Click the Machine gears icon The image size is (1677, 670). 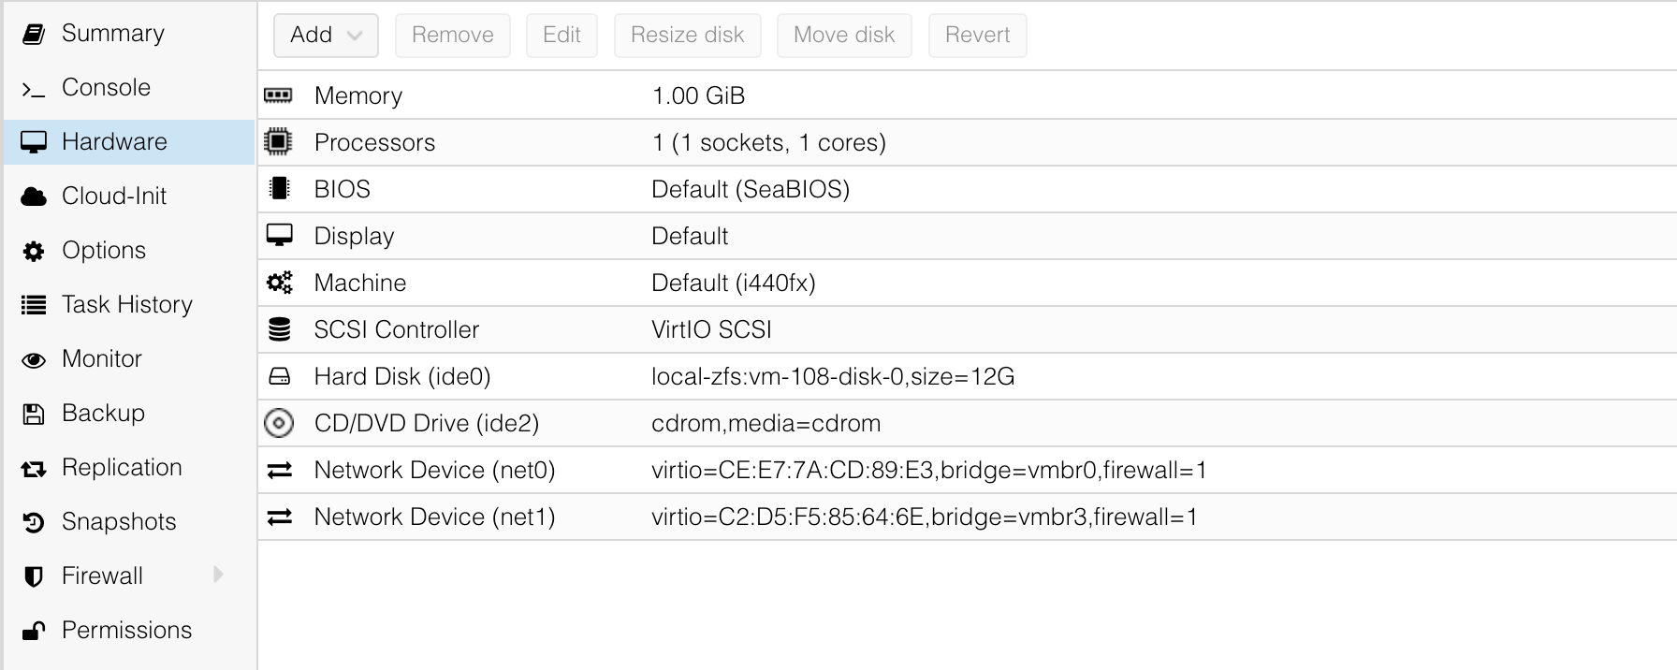pyautogui.click(x=279, y=283)
